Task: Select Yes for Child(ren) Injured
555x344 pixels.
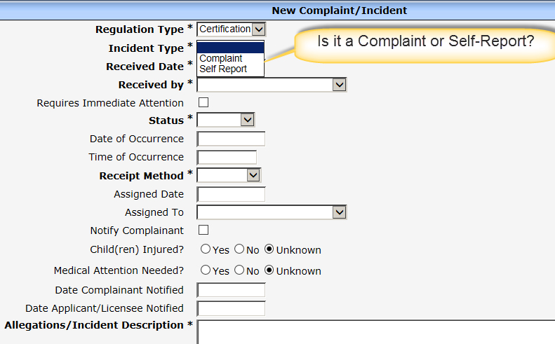Action: coord(206,249)
